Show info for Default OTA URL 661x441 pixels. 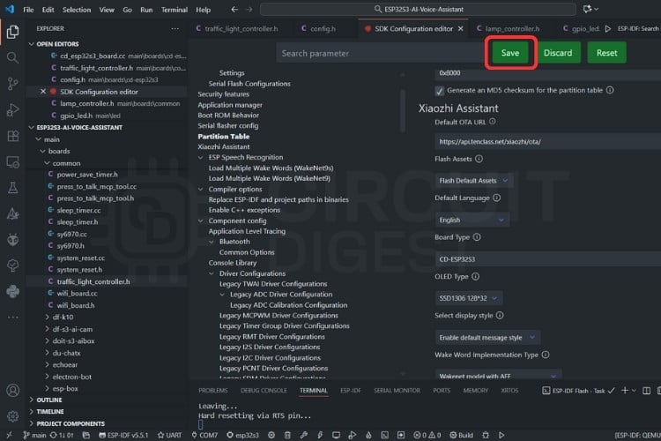pos(493,122)
